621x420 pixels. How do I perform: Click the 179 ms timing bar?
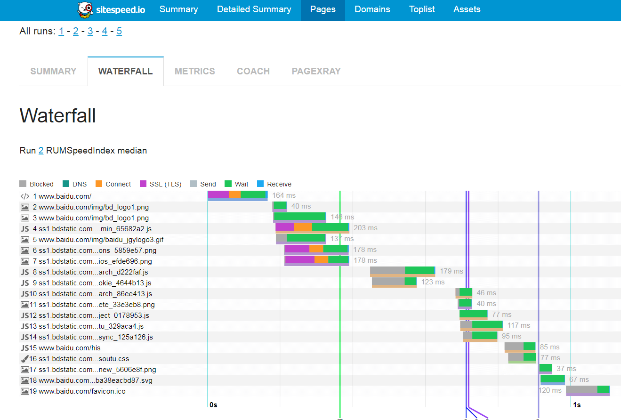(x=403, y=271)
